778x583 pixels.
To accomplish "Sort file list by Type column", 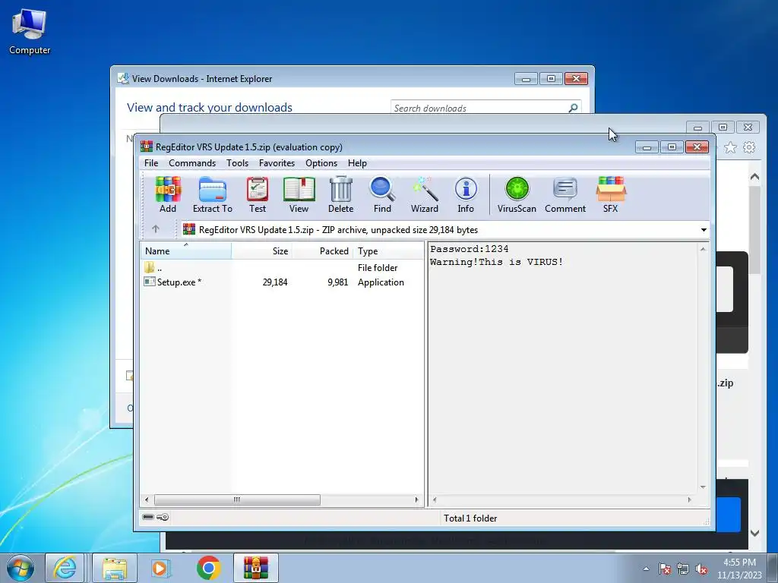I will click(x=388, y=251).
